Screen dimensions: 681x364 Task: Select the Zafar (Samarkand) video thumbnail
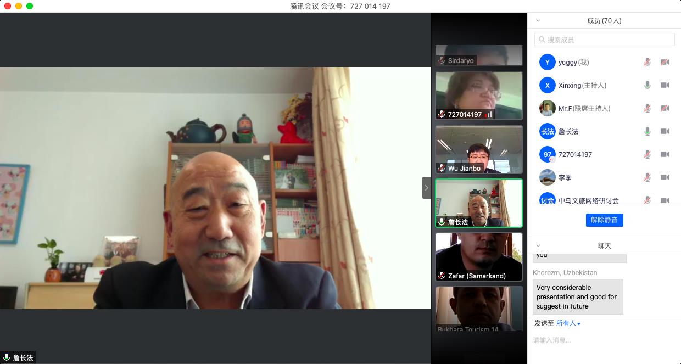(x=478, y=257)
